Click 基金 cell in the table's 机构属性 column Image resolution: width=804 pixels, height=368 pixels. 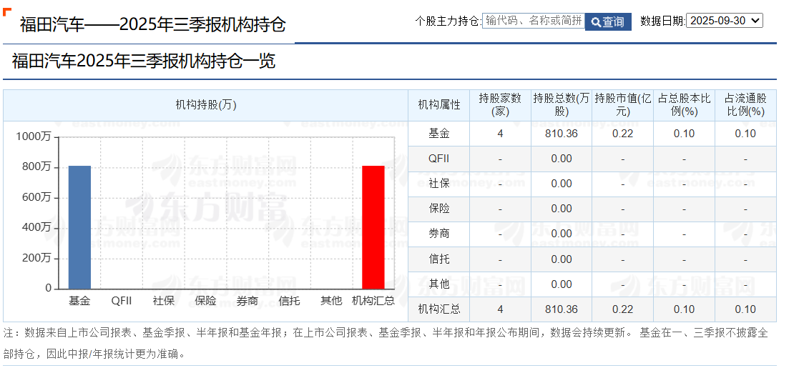coord(439,134)
